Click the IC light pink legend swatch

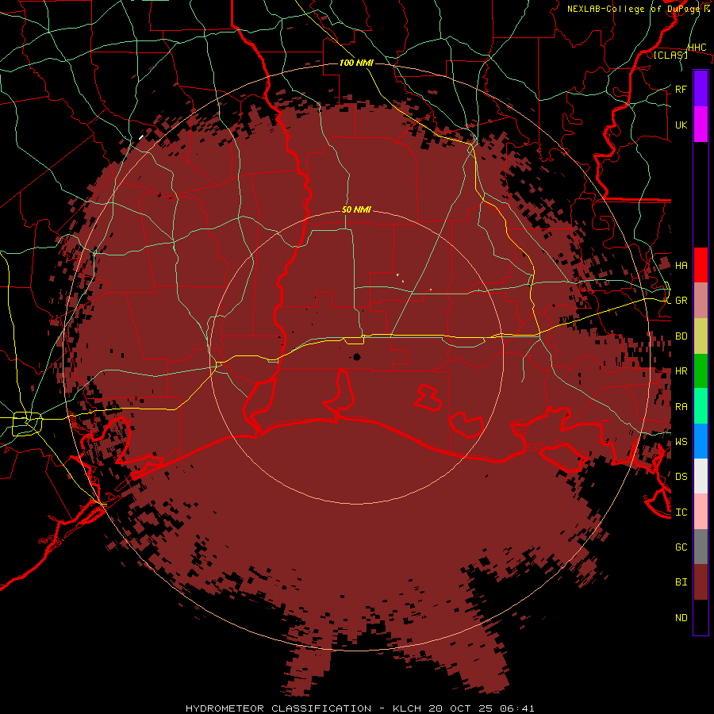(701, 512)
